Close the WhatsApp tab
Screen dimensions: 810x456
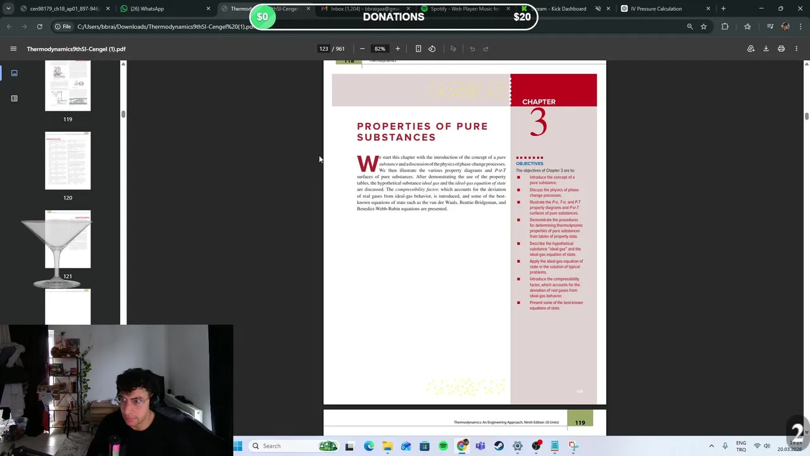point(208,9)
